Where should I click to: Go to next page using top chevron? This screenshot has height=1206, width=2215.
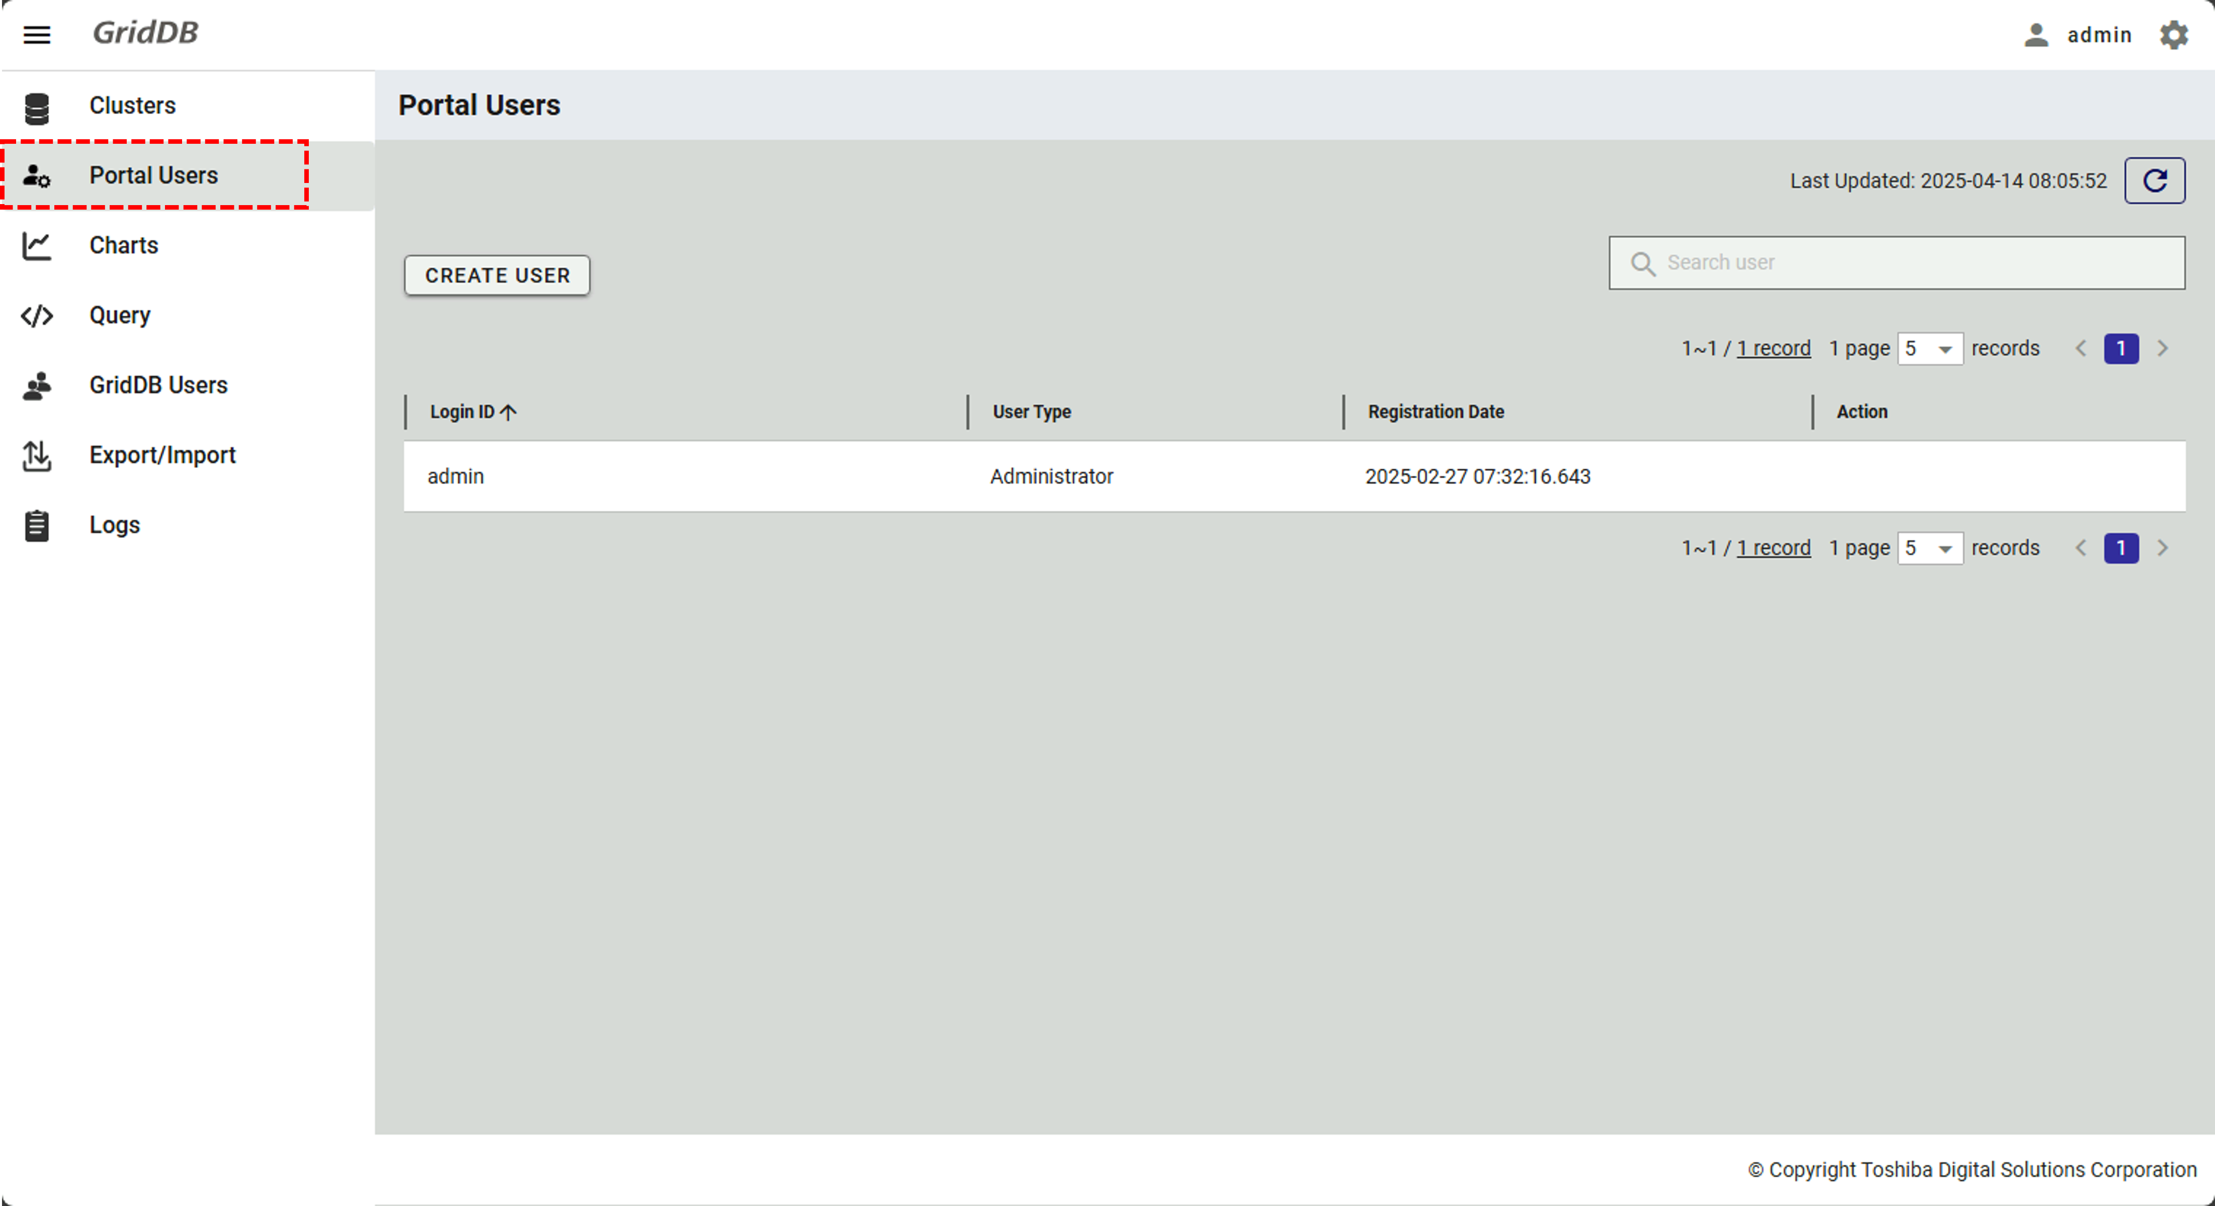point(2163,349)
